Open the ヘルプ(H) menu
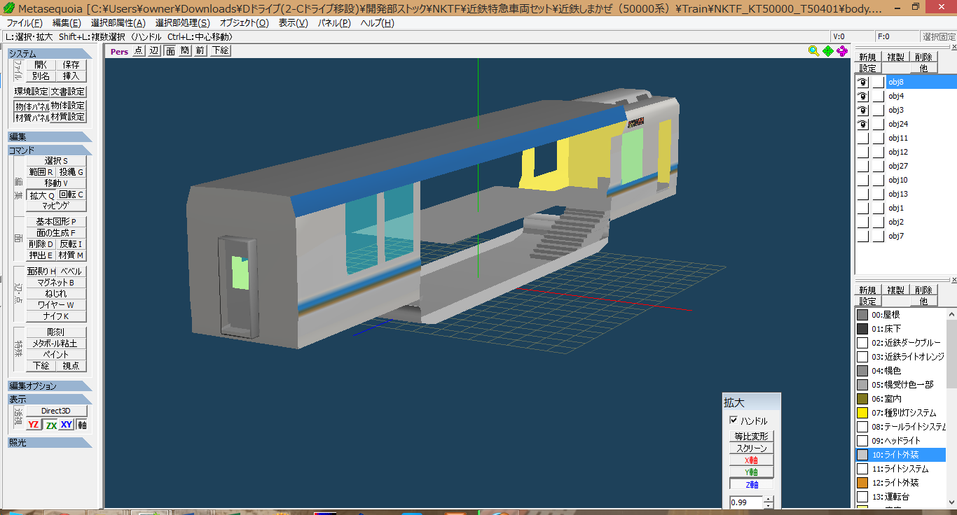The width and height of the screenshot is (957, 515). click(377, 23)
